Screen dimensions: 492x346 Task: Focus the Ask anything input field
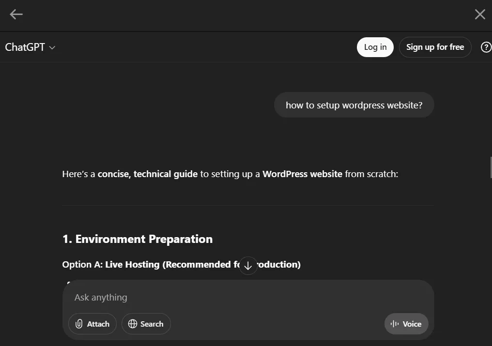coord(242,297)
